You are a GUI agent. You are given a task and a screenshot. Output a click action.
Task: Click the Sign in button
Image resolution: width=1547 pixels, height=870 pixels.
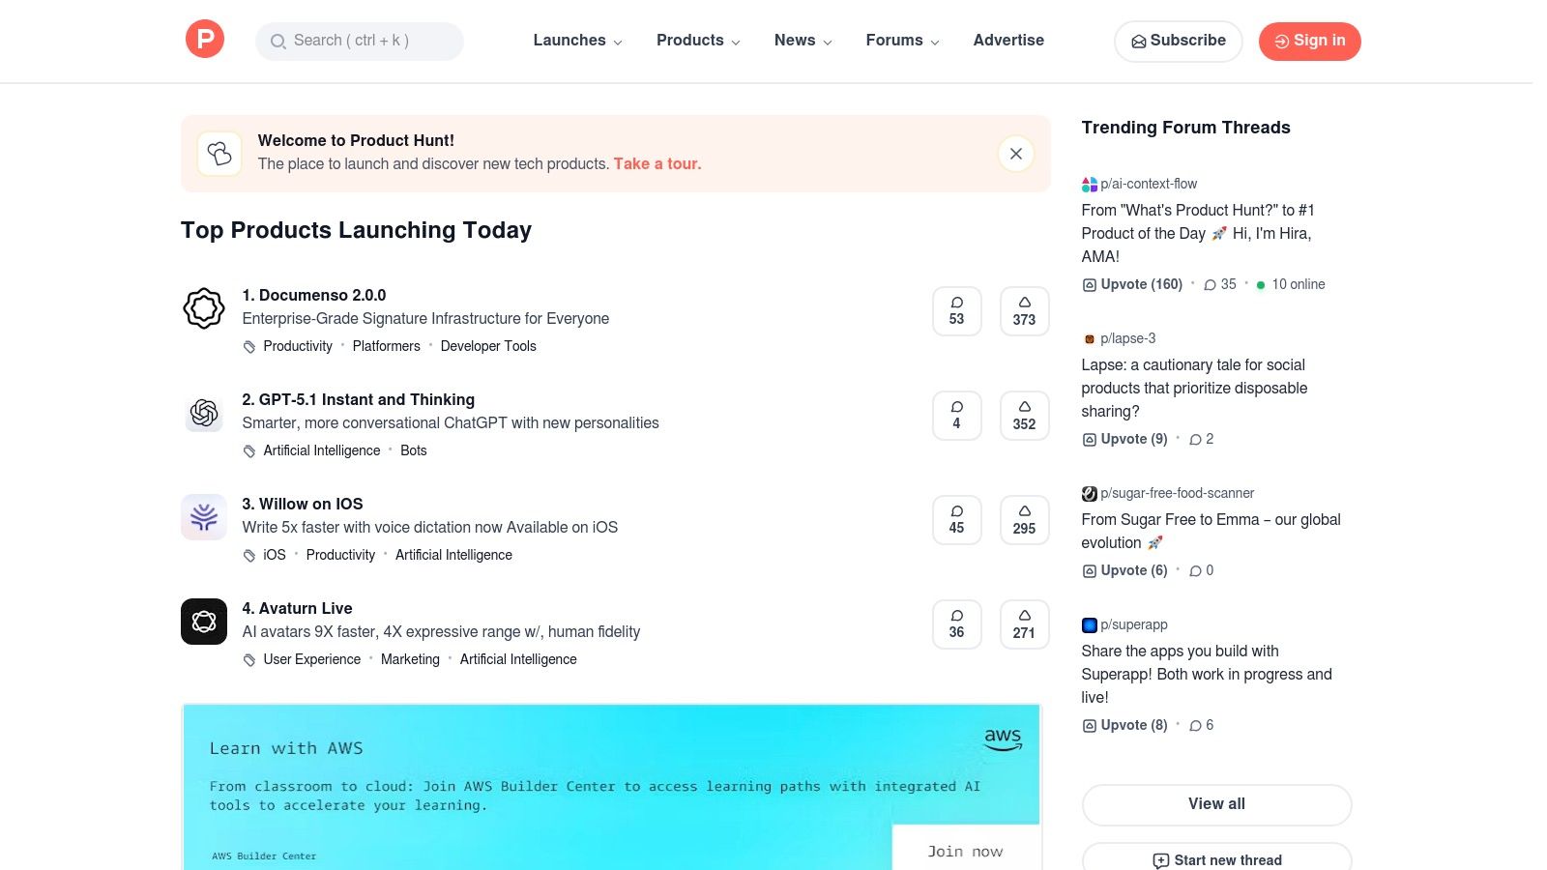[x=1309, y=41]
